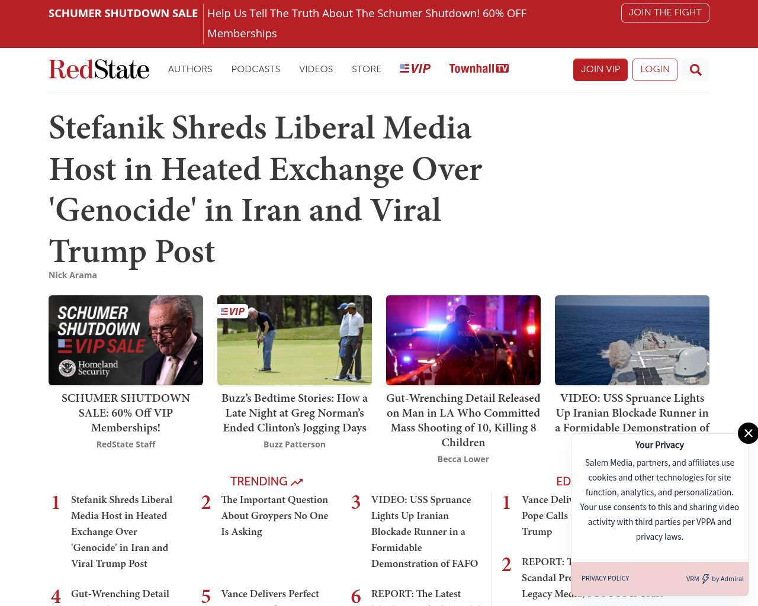The image size is (758, 606).
Task: Click the Trending arrow icon
Action: point(297,482)
